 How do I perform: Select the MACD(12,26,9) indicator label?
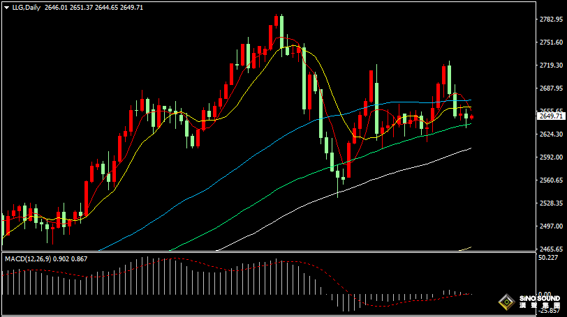point(28,259)
